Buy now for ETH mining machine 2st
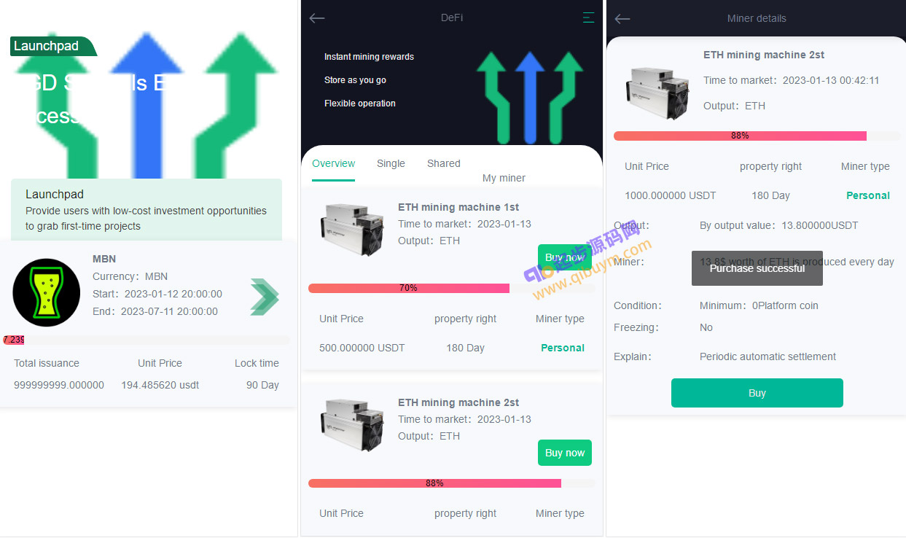 coord(565,453)
